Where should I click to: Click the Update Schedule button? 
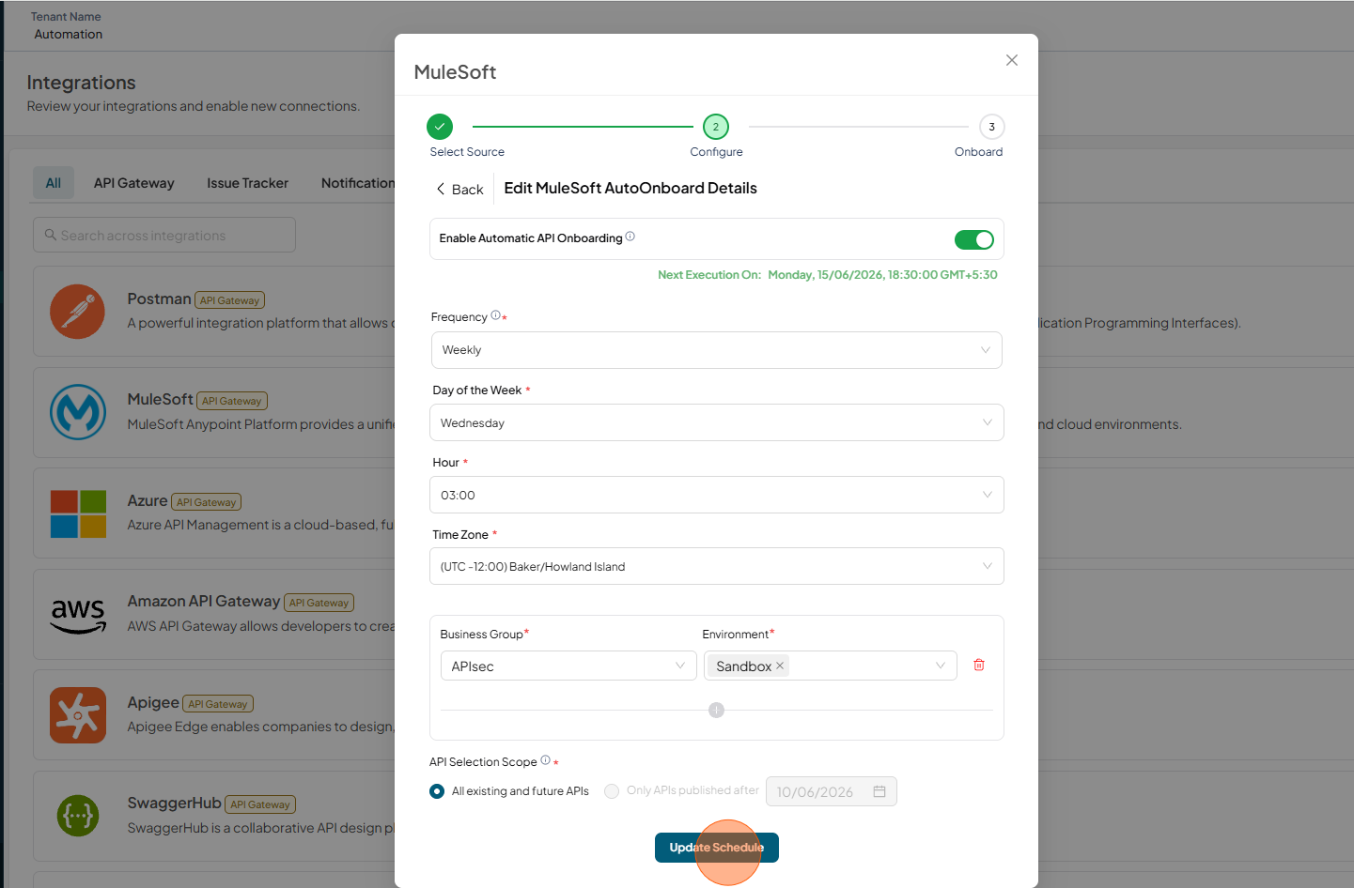[717, 848]
